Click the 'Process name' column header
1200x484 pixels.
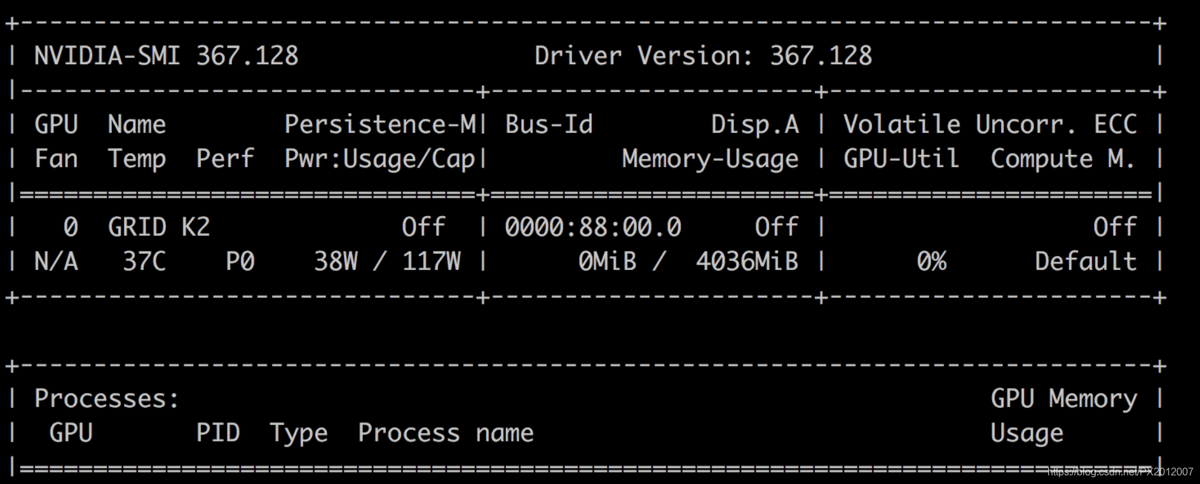(x=446, y=433)
